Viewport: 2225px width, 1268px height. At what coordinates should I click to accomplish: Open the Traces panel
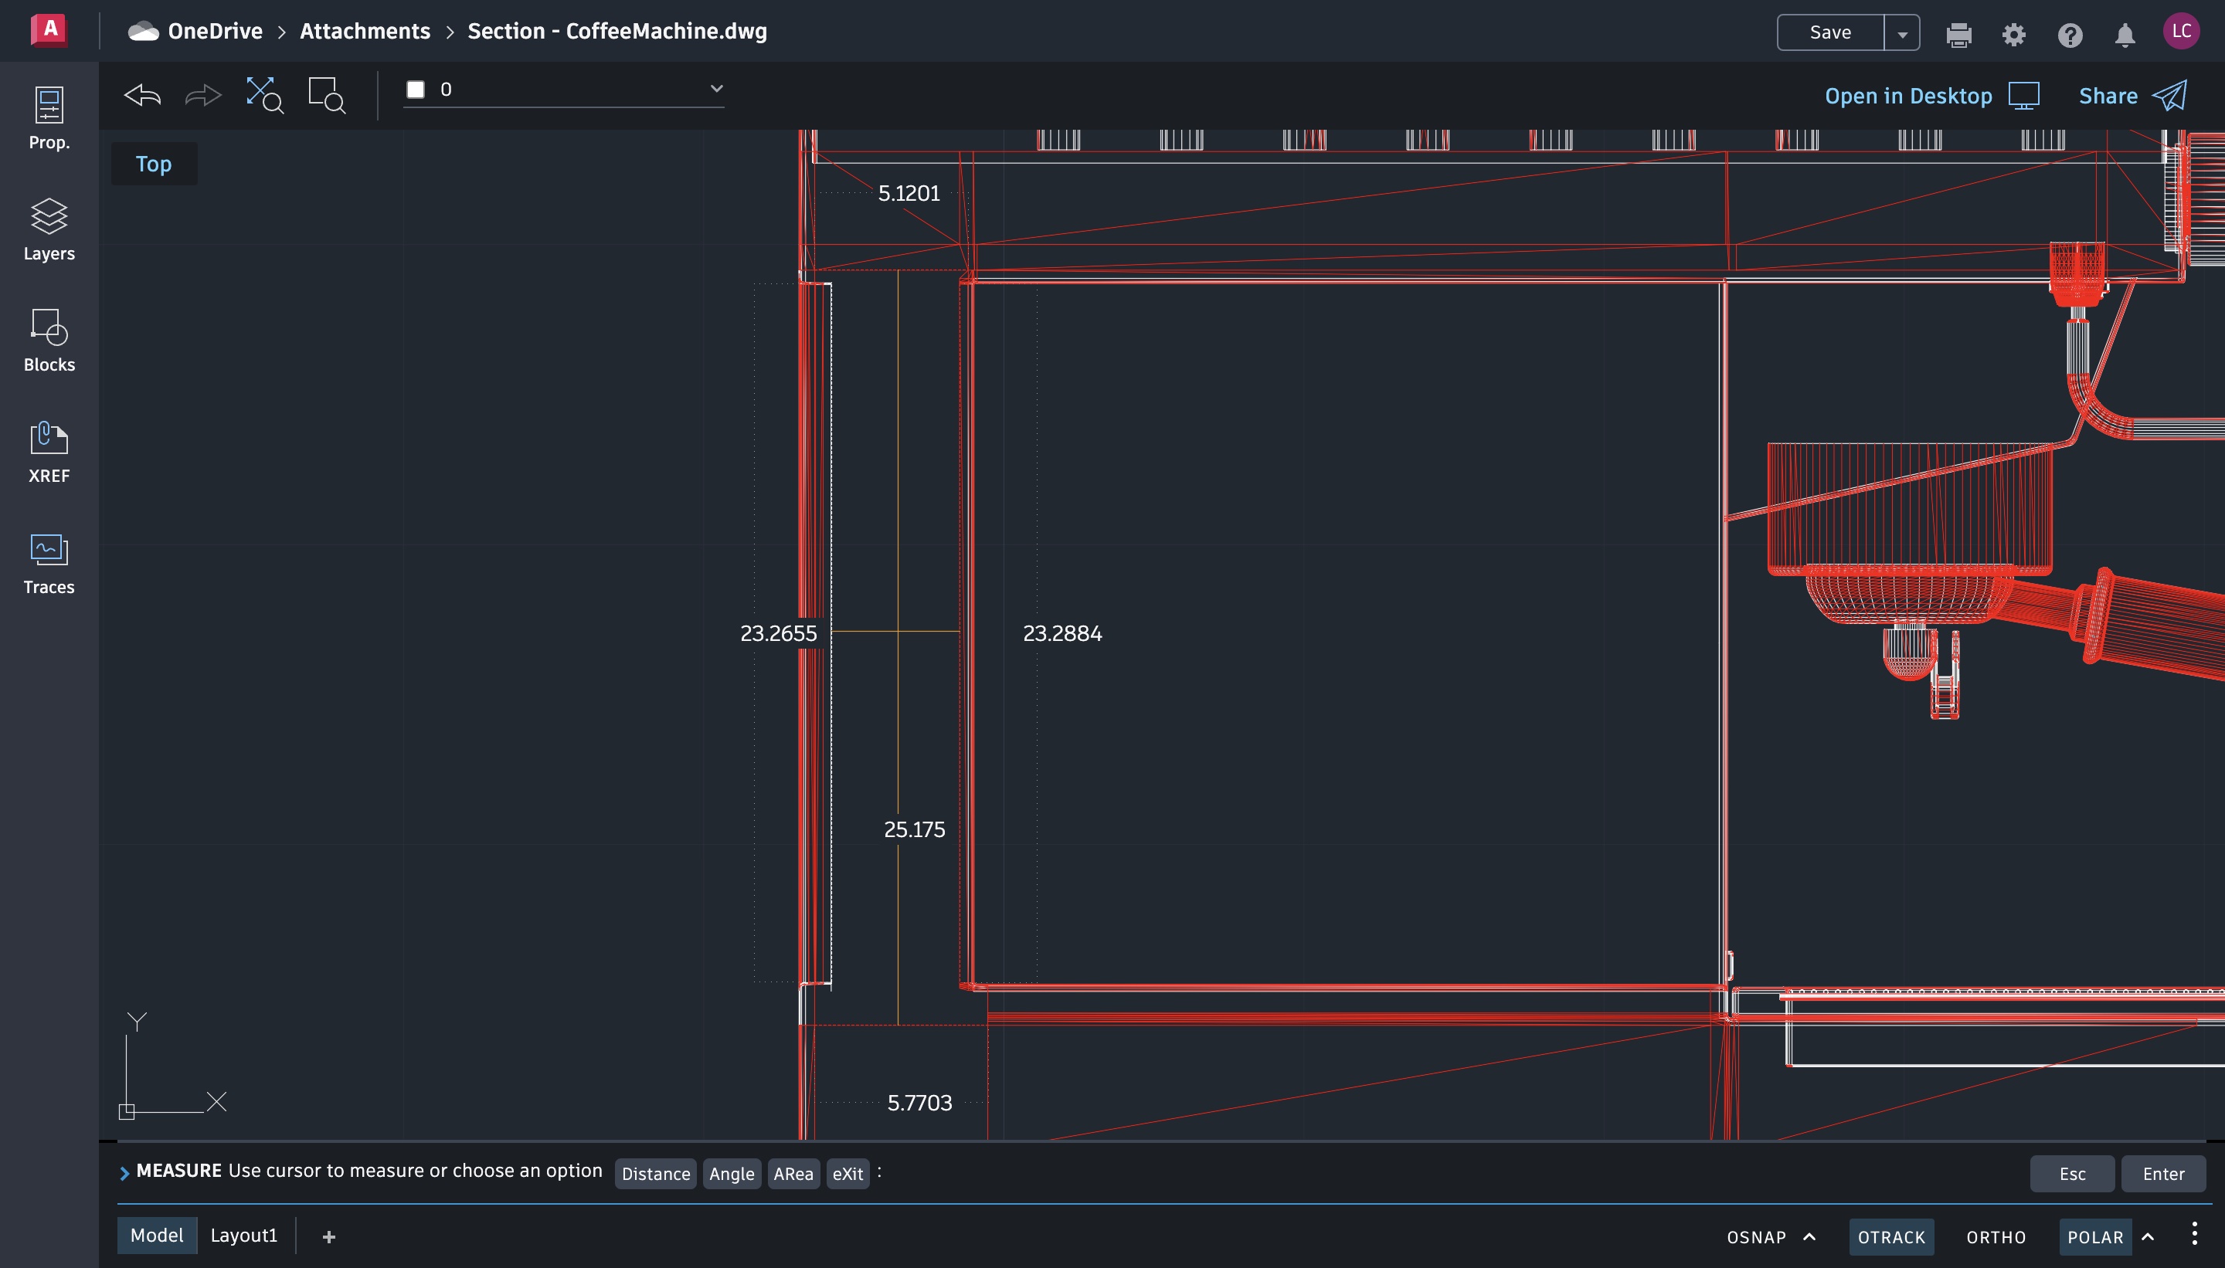[x=49, y=564]
